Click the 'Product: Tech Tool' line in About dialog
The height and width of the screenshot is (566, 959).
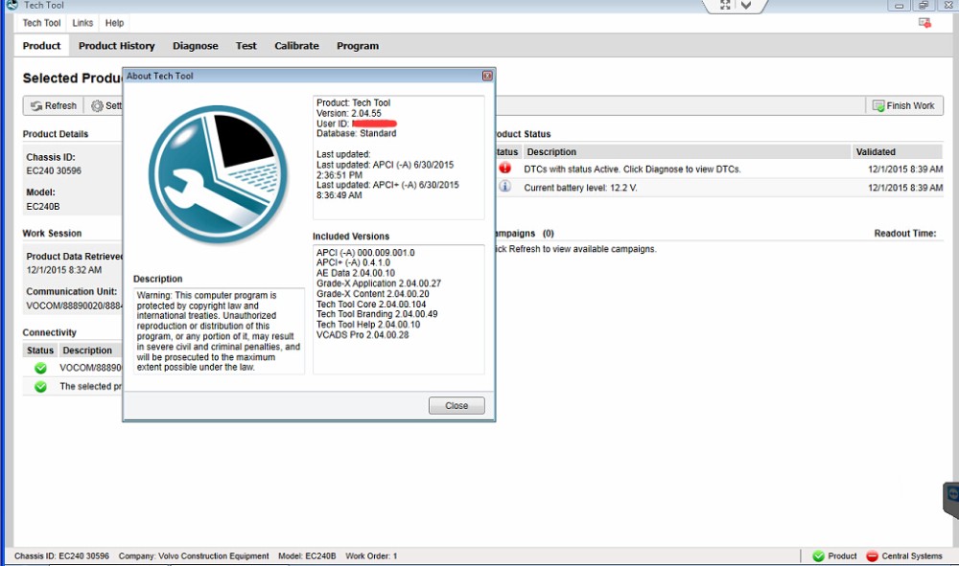pos(354,102)
